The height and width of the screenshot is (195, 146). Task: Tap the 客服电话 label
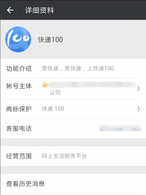click(19, 128)
